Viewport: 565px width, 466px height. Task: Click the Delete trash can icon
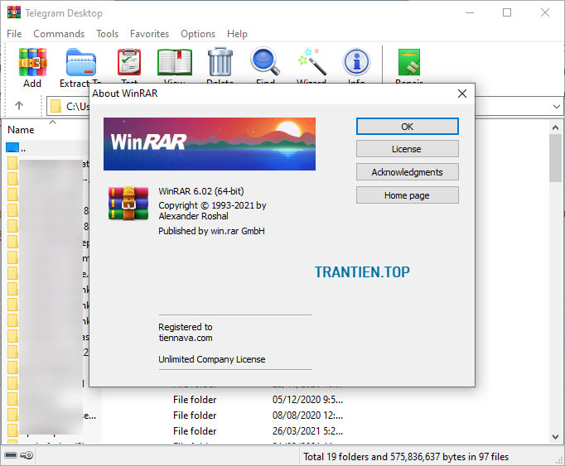[x=220, y=61]
